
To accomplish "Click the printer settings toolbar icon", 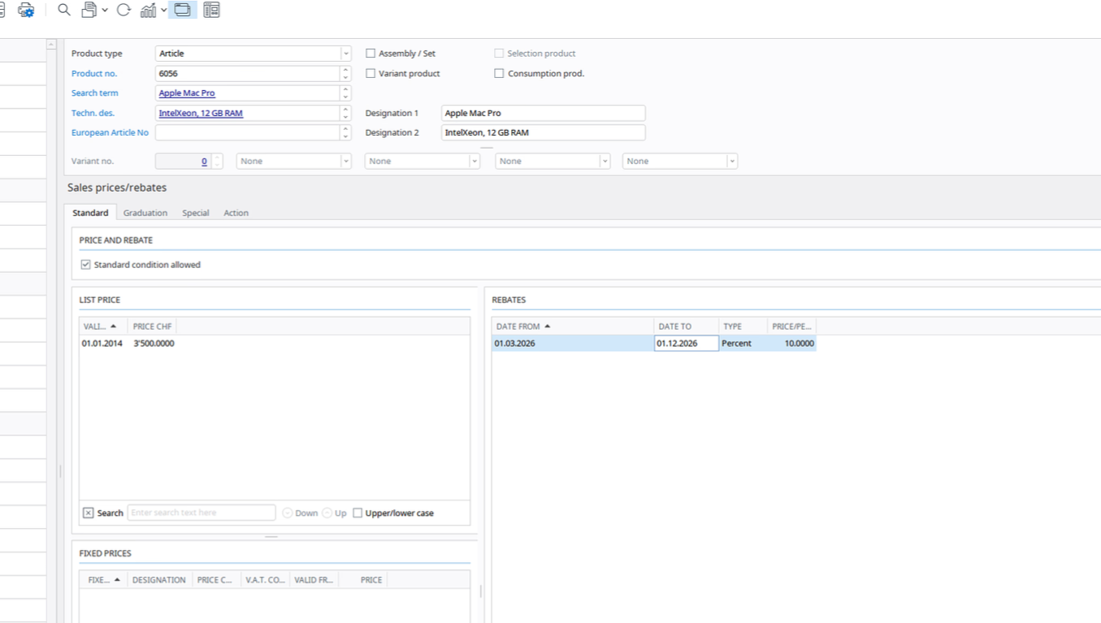I will tap(26, 11).
